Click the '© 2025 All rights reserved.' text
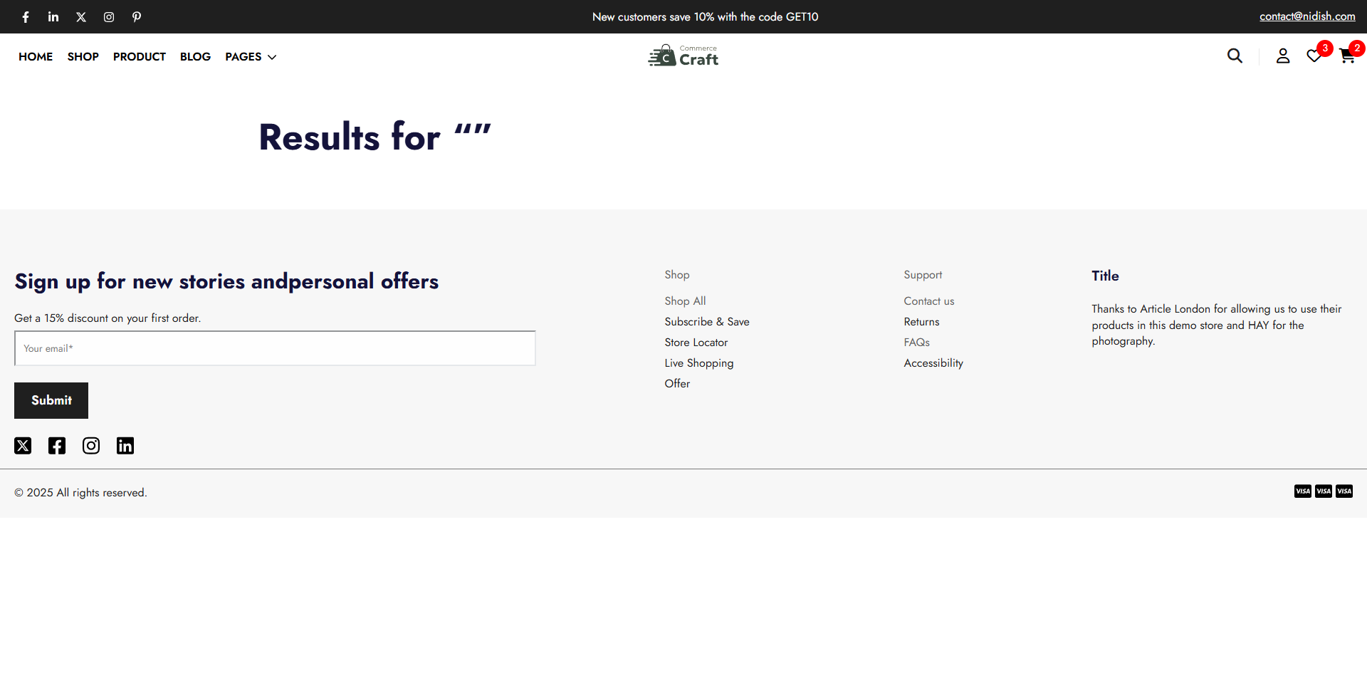 [80, 493]
